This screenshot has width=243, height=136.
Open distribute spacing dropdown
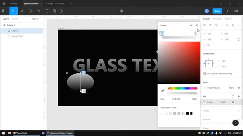coord(239,25)
